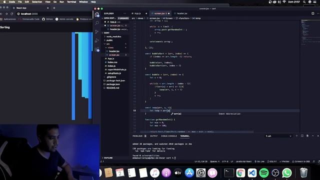Open Spotify from the dock

point(264,173)
